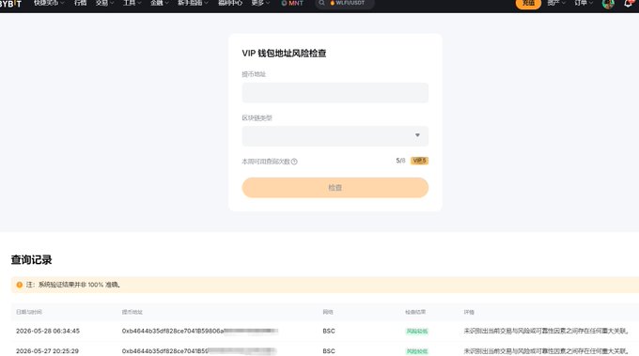The width and height of the screenshot is (639, 356).
Task: Open the 福利中心 page
Action: pyautogui.click(x=230, y=3)
